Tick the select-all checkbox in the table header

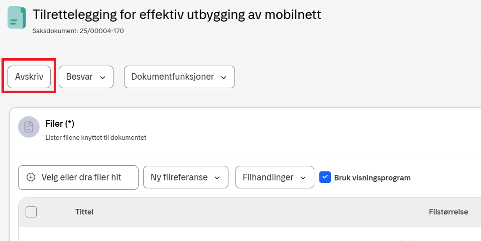[31, 212]
